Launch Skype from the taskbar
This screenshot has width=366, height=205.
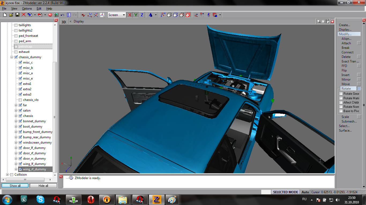point(40,199)
